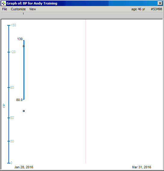Viewport: 164px width, 171px height.
Task: Open the View menu
Action: (x=32, y=9)
